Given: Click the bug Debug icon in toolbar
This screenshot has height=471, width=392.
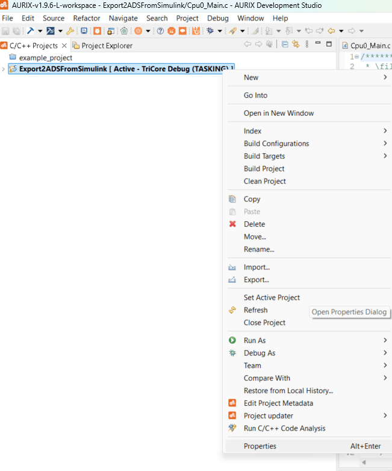Looking at the screenshot, I should pos(210,31).
